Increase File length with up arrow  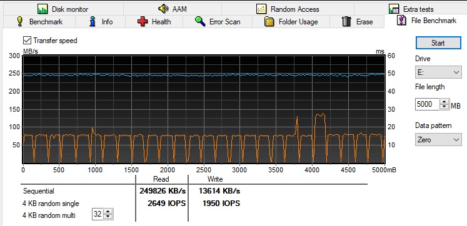click(x=444, y=102)
